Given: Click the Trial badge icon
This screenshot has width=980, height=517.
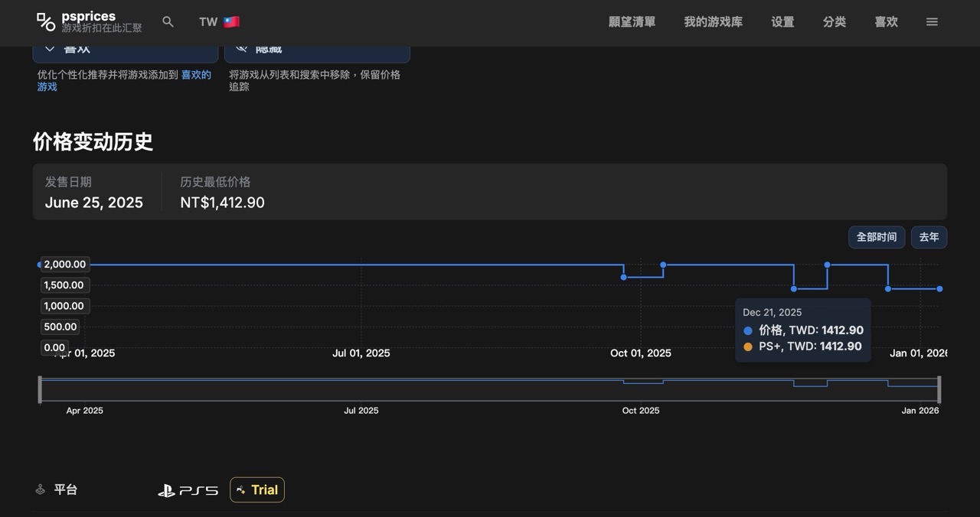Looking at the screenshot, I should pos(241,490).
